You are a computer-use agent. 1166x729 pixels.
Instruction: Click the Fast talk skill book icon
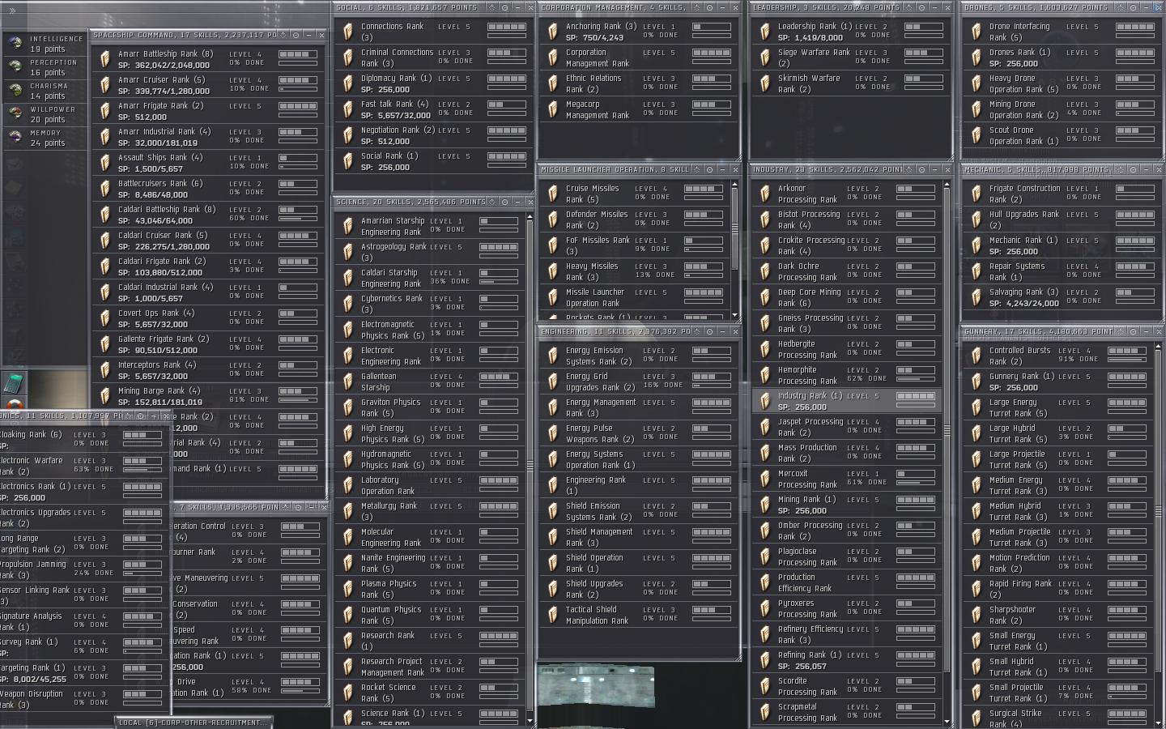347,109
